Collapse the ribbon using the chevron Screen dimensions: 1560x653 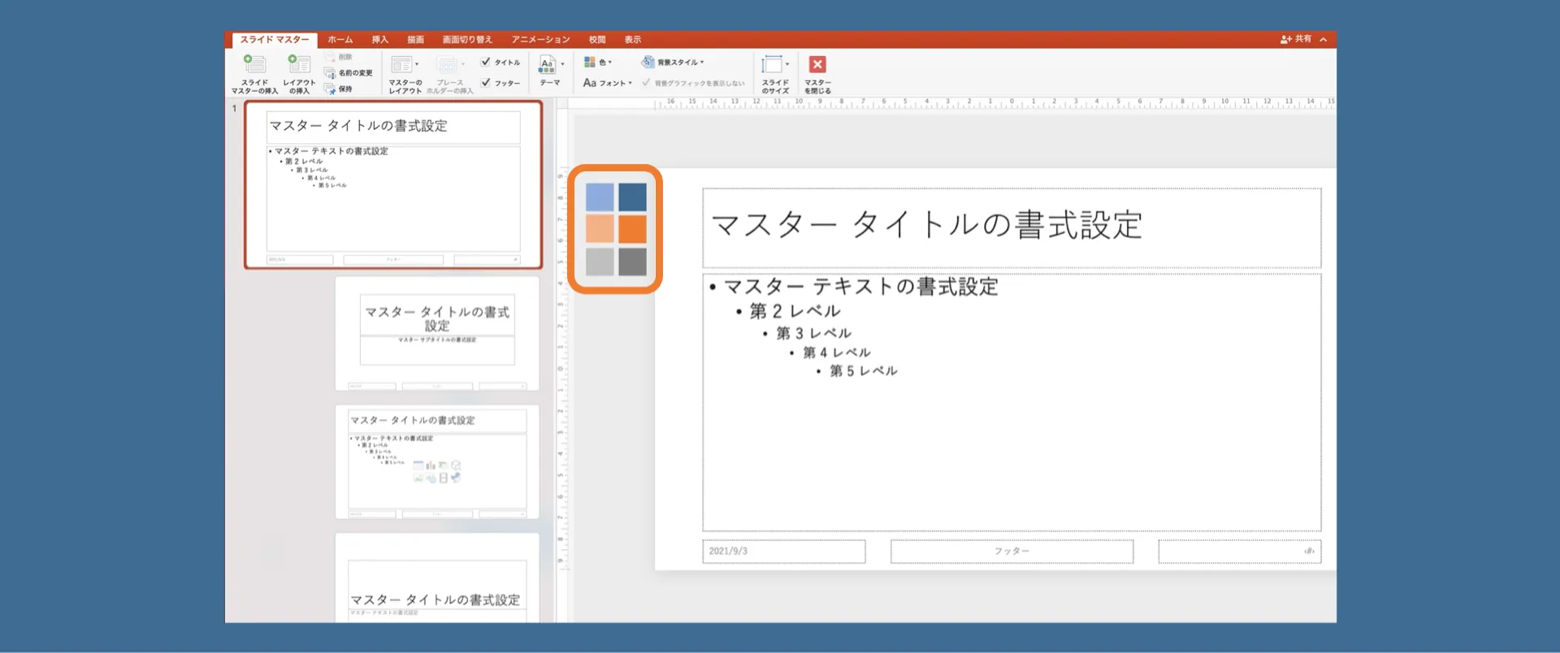(1324, 39)
